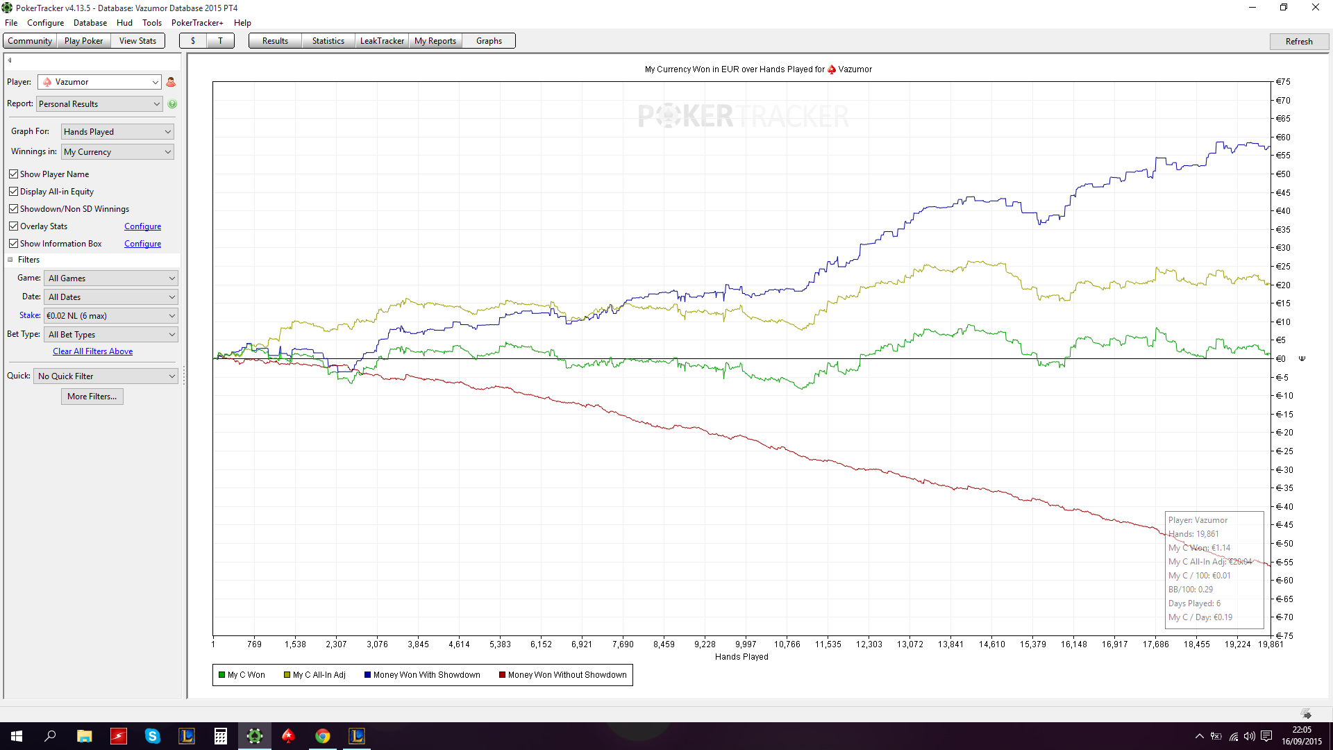Viewport: 1333px width, 750px height.
Task: Switch to the Statistics tab
Action: coord(328,41)
